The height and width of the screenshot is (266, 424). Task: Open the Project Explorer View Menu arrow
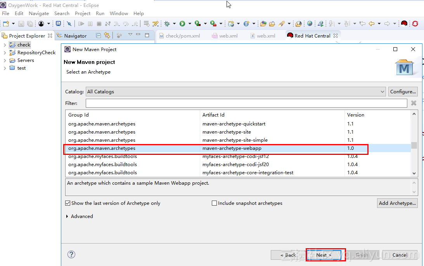coord(130,34)
